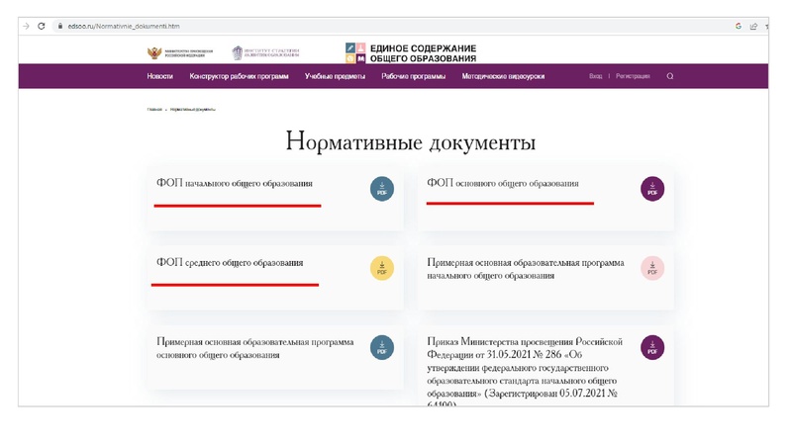Click the Нормативные документы page heading
Screen dimensions: 792x445
410,140
